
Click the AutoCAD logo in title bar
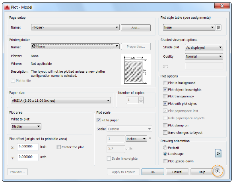(7, 7)
